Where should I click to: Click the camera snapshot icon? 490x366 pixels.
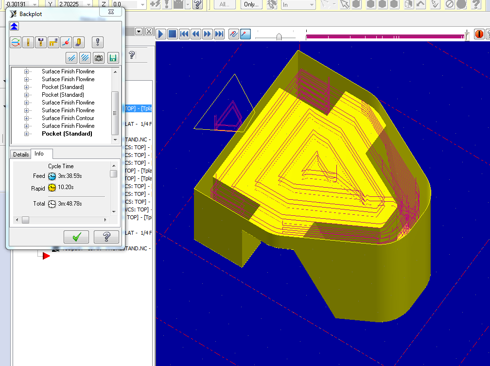99,58
